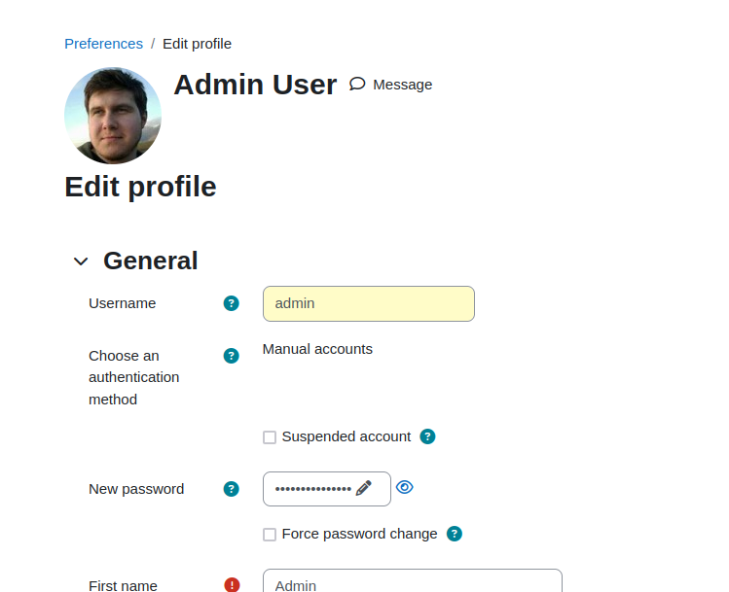This screenshot has height=592, width=729.
Task: Click the Message link next to Admin User
Action: point(403,85)
